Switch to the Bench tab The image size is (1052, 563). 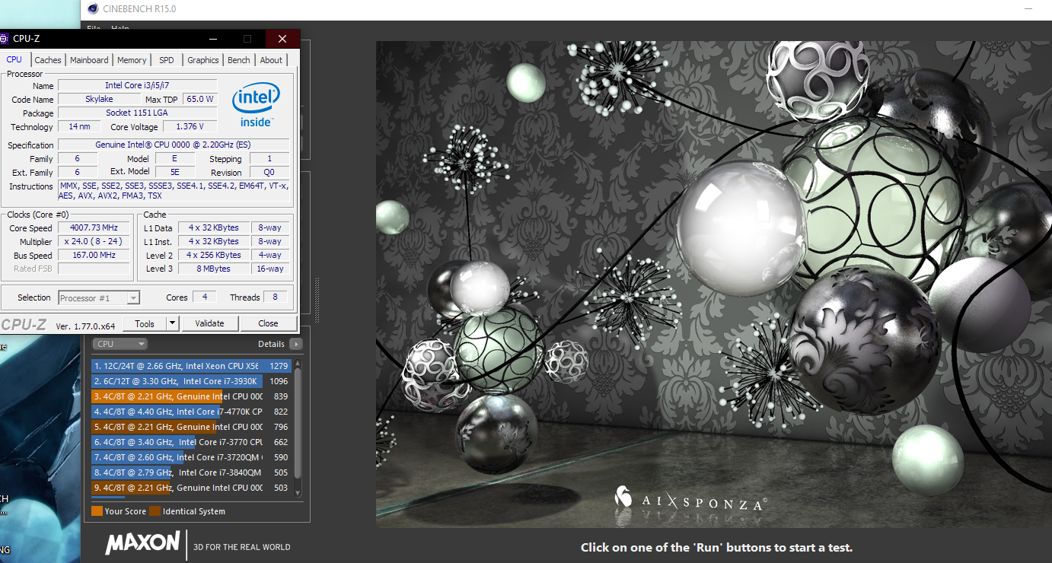click(x=239, y=60)
